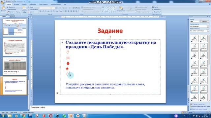
Task: Toggle text shadow formatting
Action: [51, 11]
